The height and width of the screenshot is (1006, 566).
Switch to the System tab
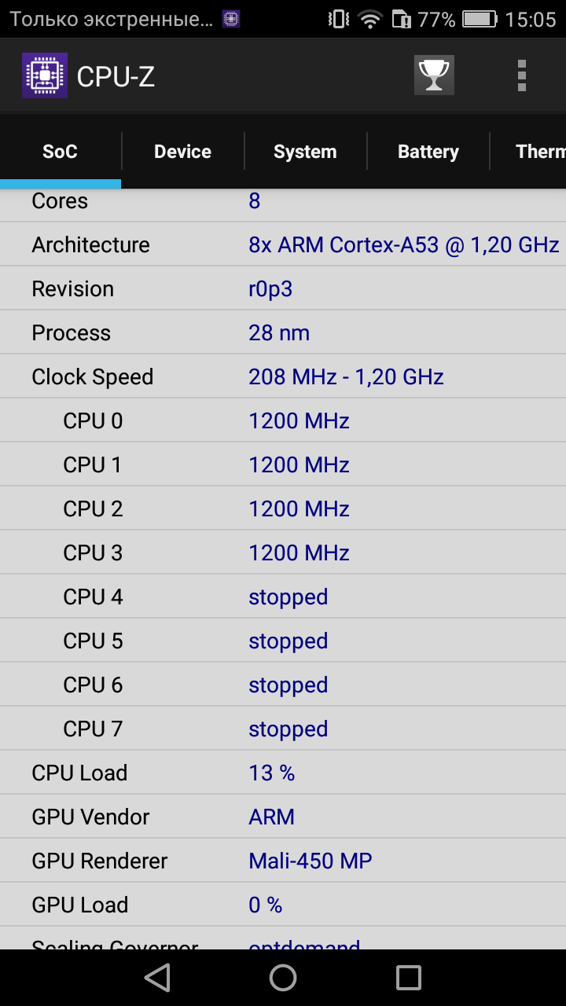[x=305, y=152]
